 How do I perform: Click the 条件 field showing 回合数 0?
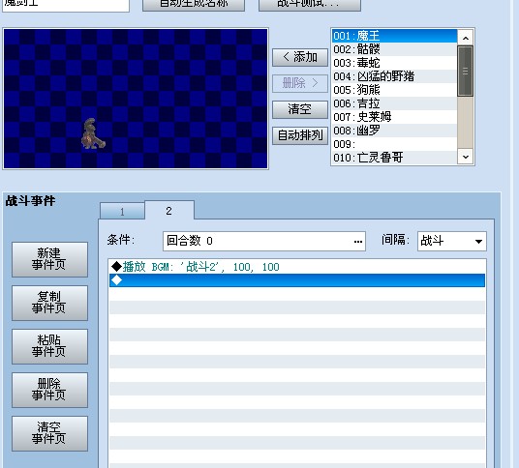(264, 242)
